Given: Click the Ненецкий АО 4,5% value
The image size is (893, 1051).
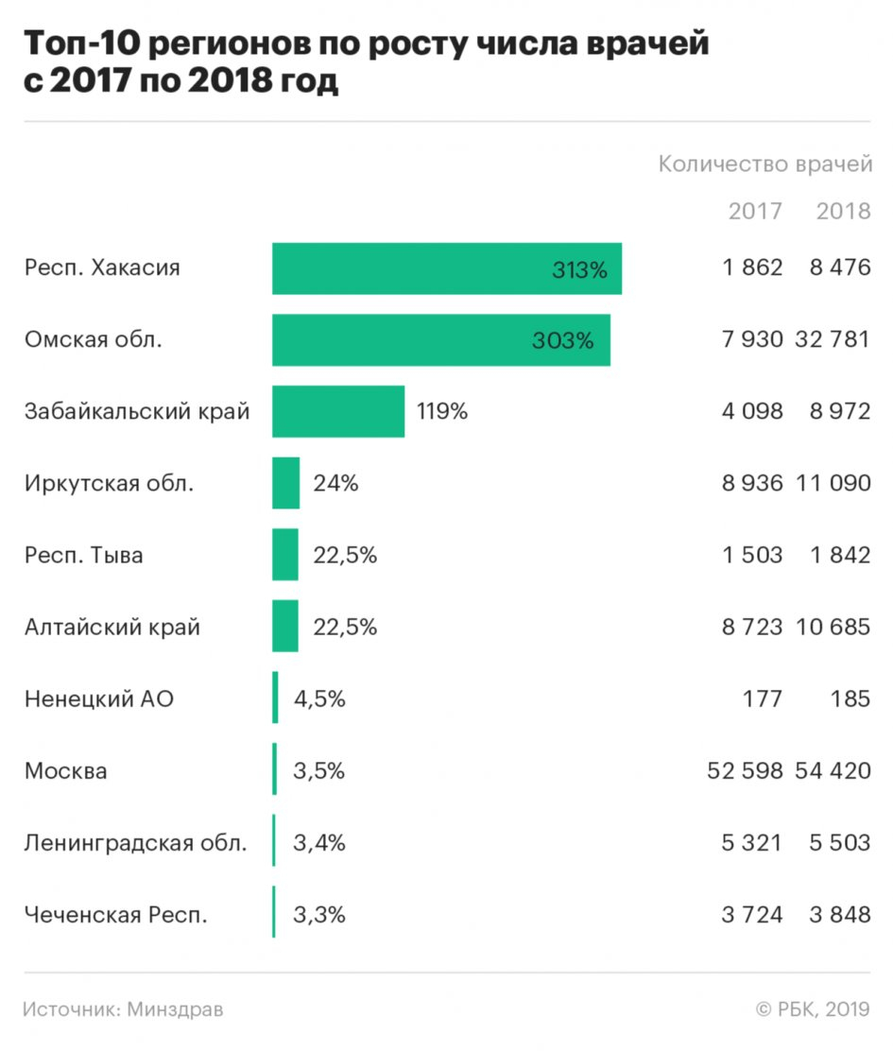Looking at the screenshot, I should pos(319,699).
